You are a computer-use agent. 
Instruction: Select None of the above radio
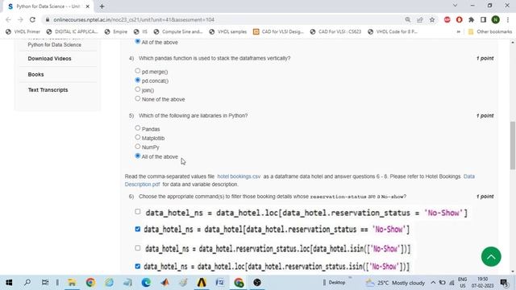pyautogui.click(x=138, y=98)
